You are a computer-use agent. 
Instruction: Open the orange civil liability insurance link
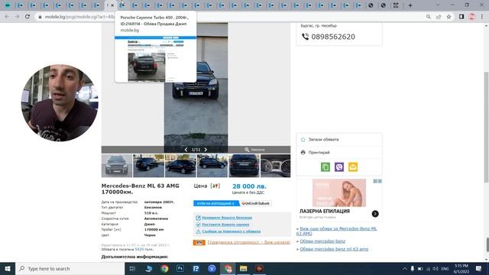pyautogui.click(x=249, y=242)
